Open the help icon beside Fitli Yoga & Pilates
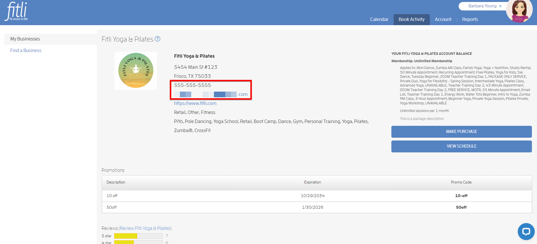 point(158,39)
